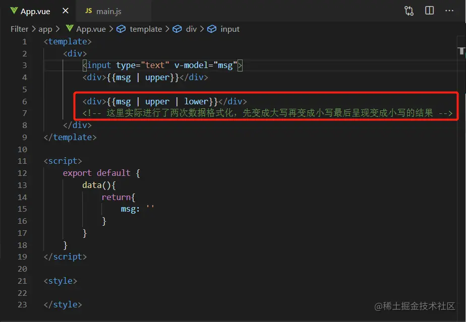The height and width of the screenshot is (322, 466).
Task: Click the type="text" attribute on line 3
Action: pyautogui.click(x=143, y=66)
